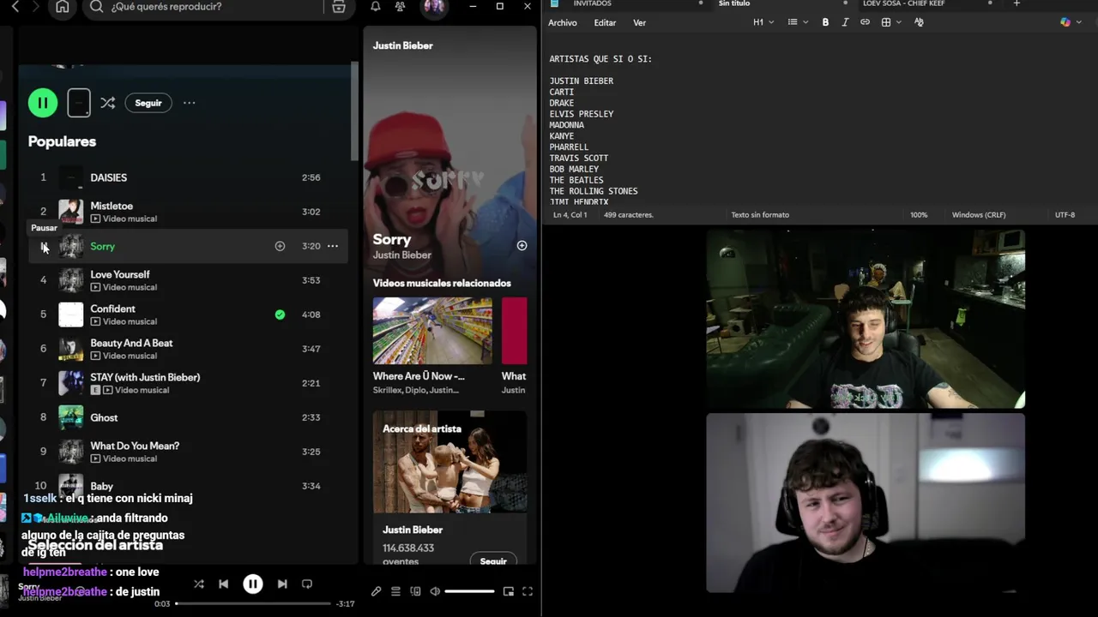Pause the song Sorry in track list

pos(44,246)
